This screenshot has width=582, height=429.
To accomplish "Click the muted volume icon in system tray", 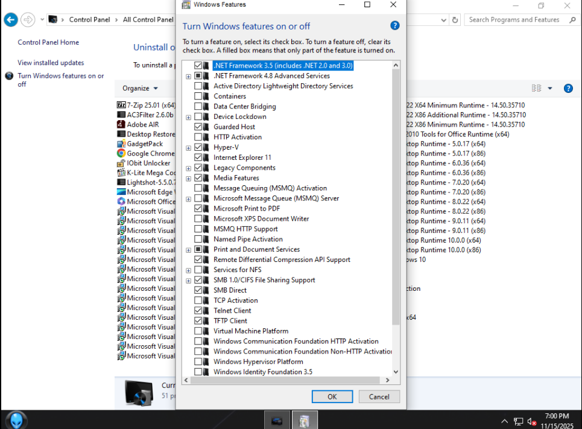I will click(x=531, y=422).
